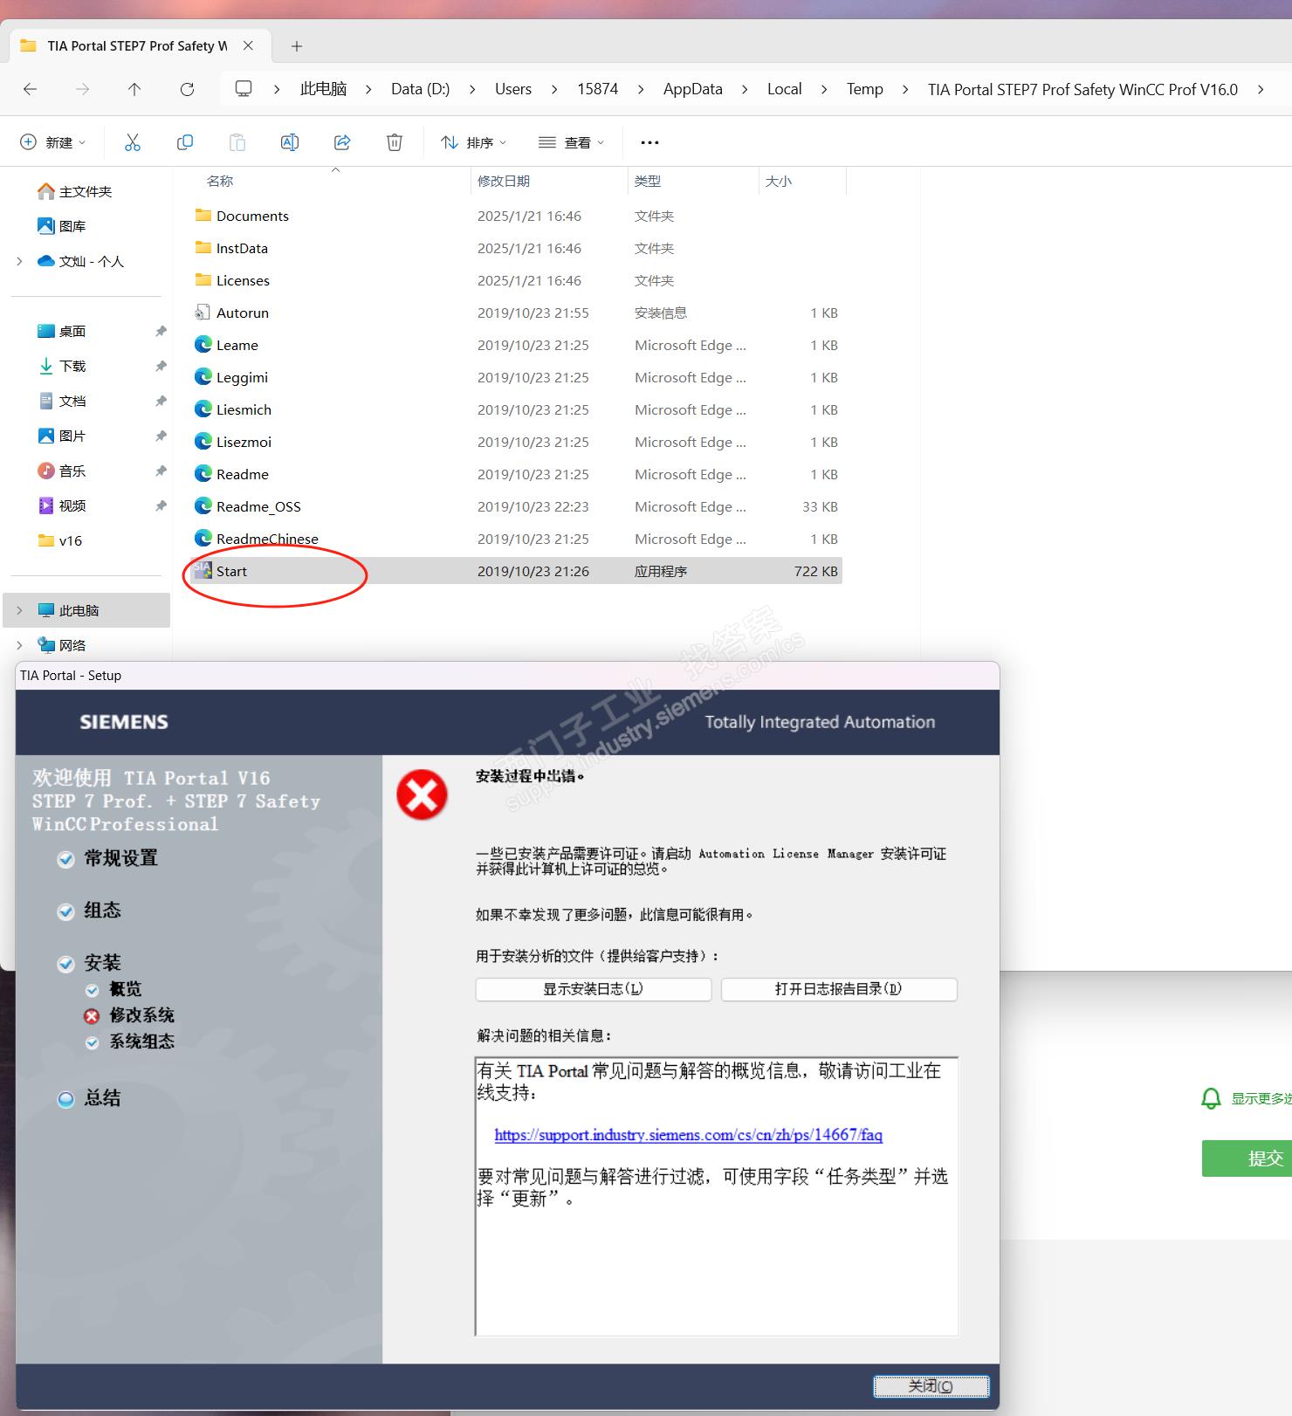Click the 显示更多 notification bell link

pos(1247,1098)
